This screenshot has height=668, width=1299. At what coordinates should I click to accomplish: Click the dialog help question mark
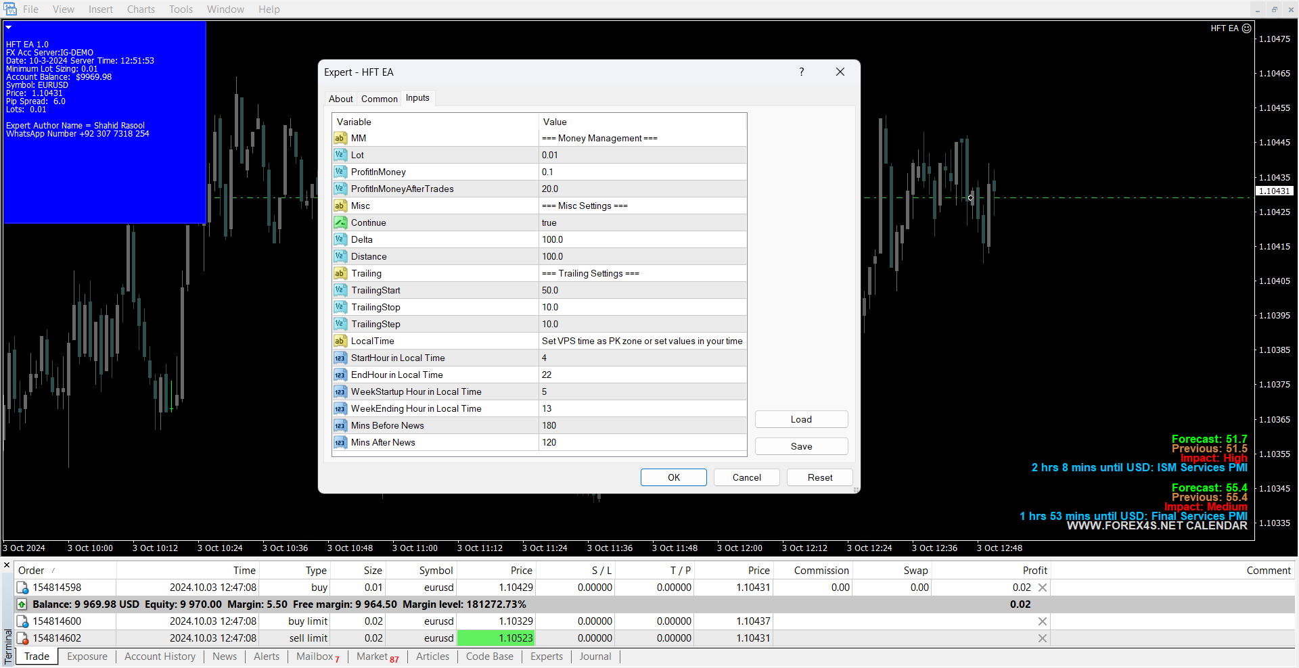tap(802, 72)
